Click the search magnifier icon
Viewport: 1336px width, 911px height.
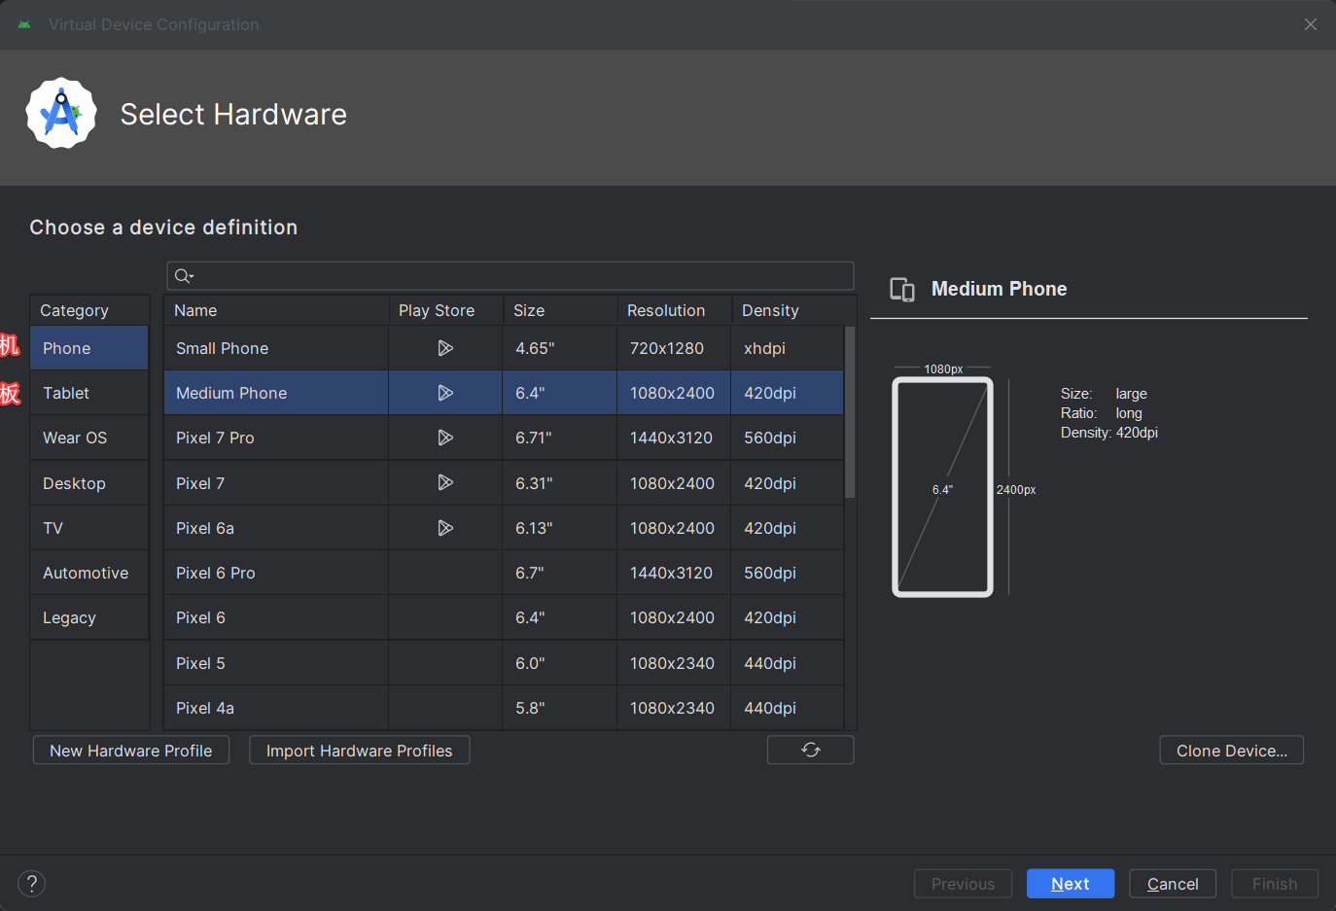click(184, 276)
